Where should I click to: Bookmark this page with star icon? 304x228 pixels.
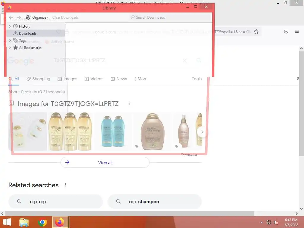[x=256, y=31]
